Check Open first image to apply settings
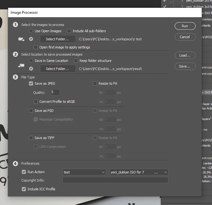 [x=36, y=47]
